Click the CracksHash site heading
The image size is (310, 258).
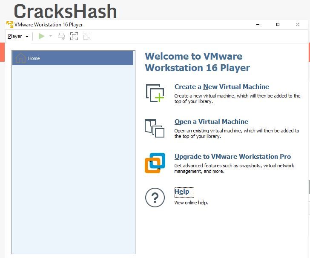(x=65, y=11)
